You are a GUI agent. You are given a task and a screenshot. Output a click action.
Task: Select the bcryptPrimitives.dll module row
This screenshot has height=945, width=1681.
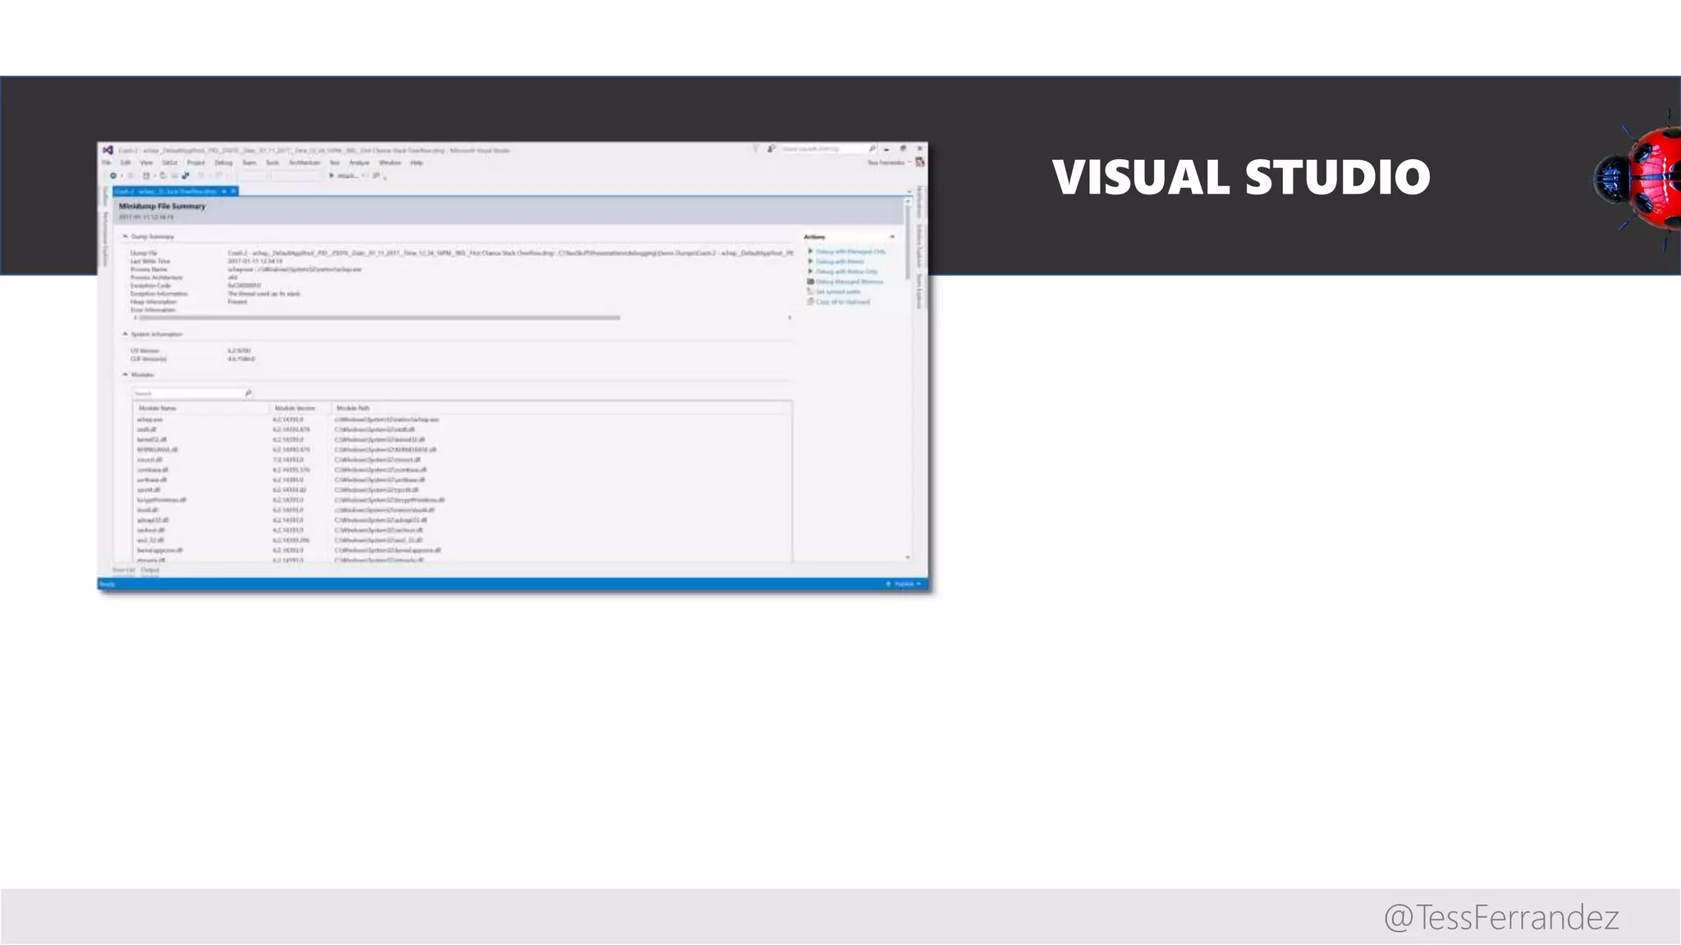click(462, 500)
